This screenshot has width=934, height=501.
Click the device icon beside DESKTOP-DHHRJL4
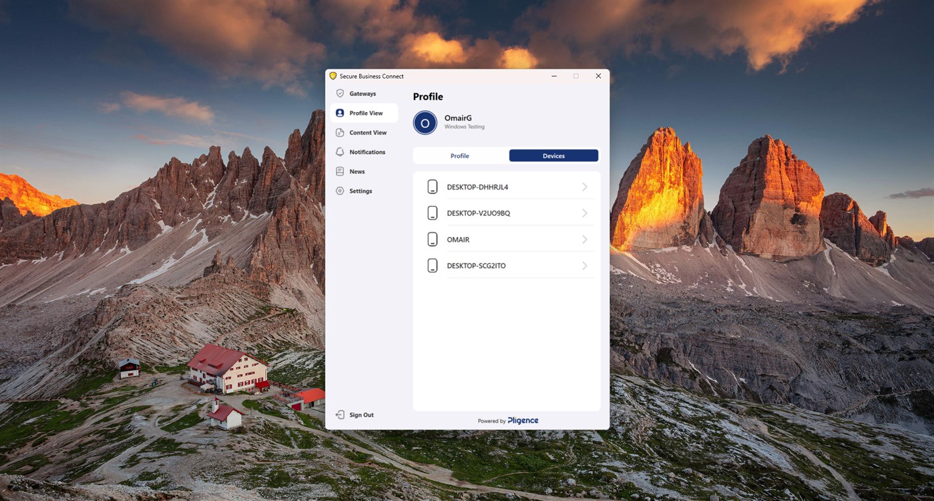(x=433, y=187)
